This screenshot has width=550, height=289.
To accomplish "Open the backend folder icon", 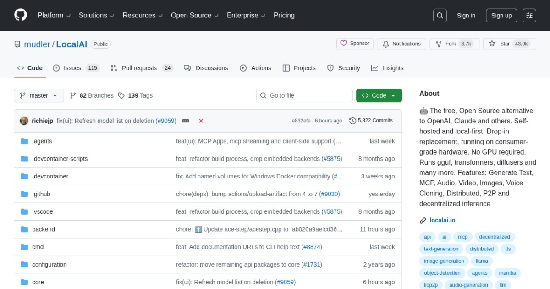I will [24, 229].
